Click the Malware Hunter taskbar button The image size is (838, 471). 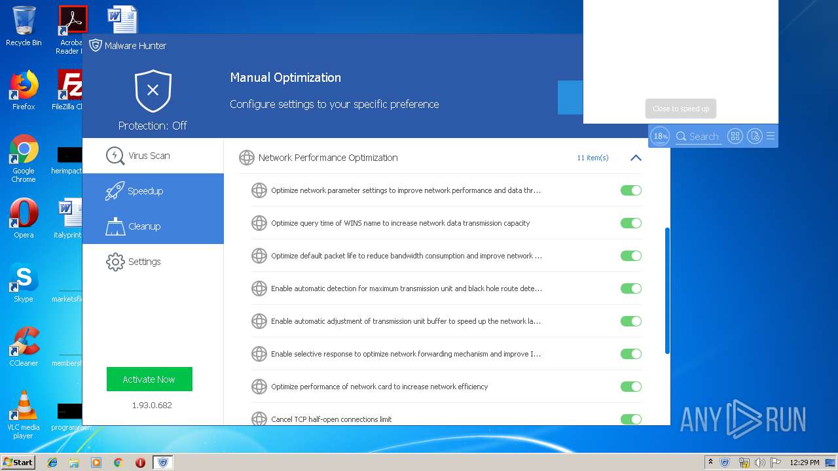point(162,462)
